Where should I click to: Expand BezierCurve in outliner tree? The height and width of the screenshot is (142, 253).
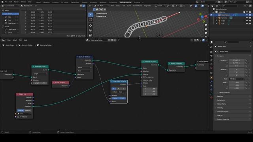point(217,15)
